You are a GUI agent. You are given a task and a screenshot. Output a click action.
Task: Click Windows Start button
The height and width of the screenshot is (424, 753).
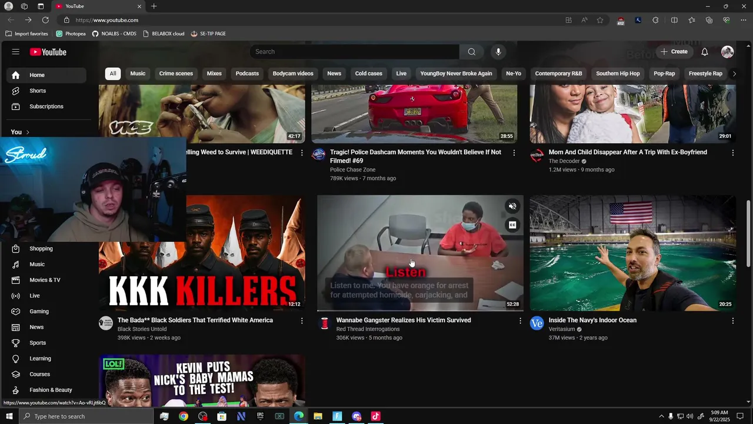(9, 416)
